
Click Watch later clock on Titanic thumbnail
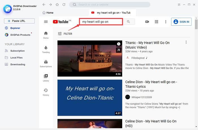[x=119, y=44]
